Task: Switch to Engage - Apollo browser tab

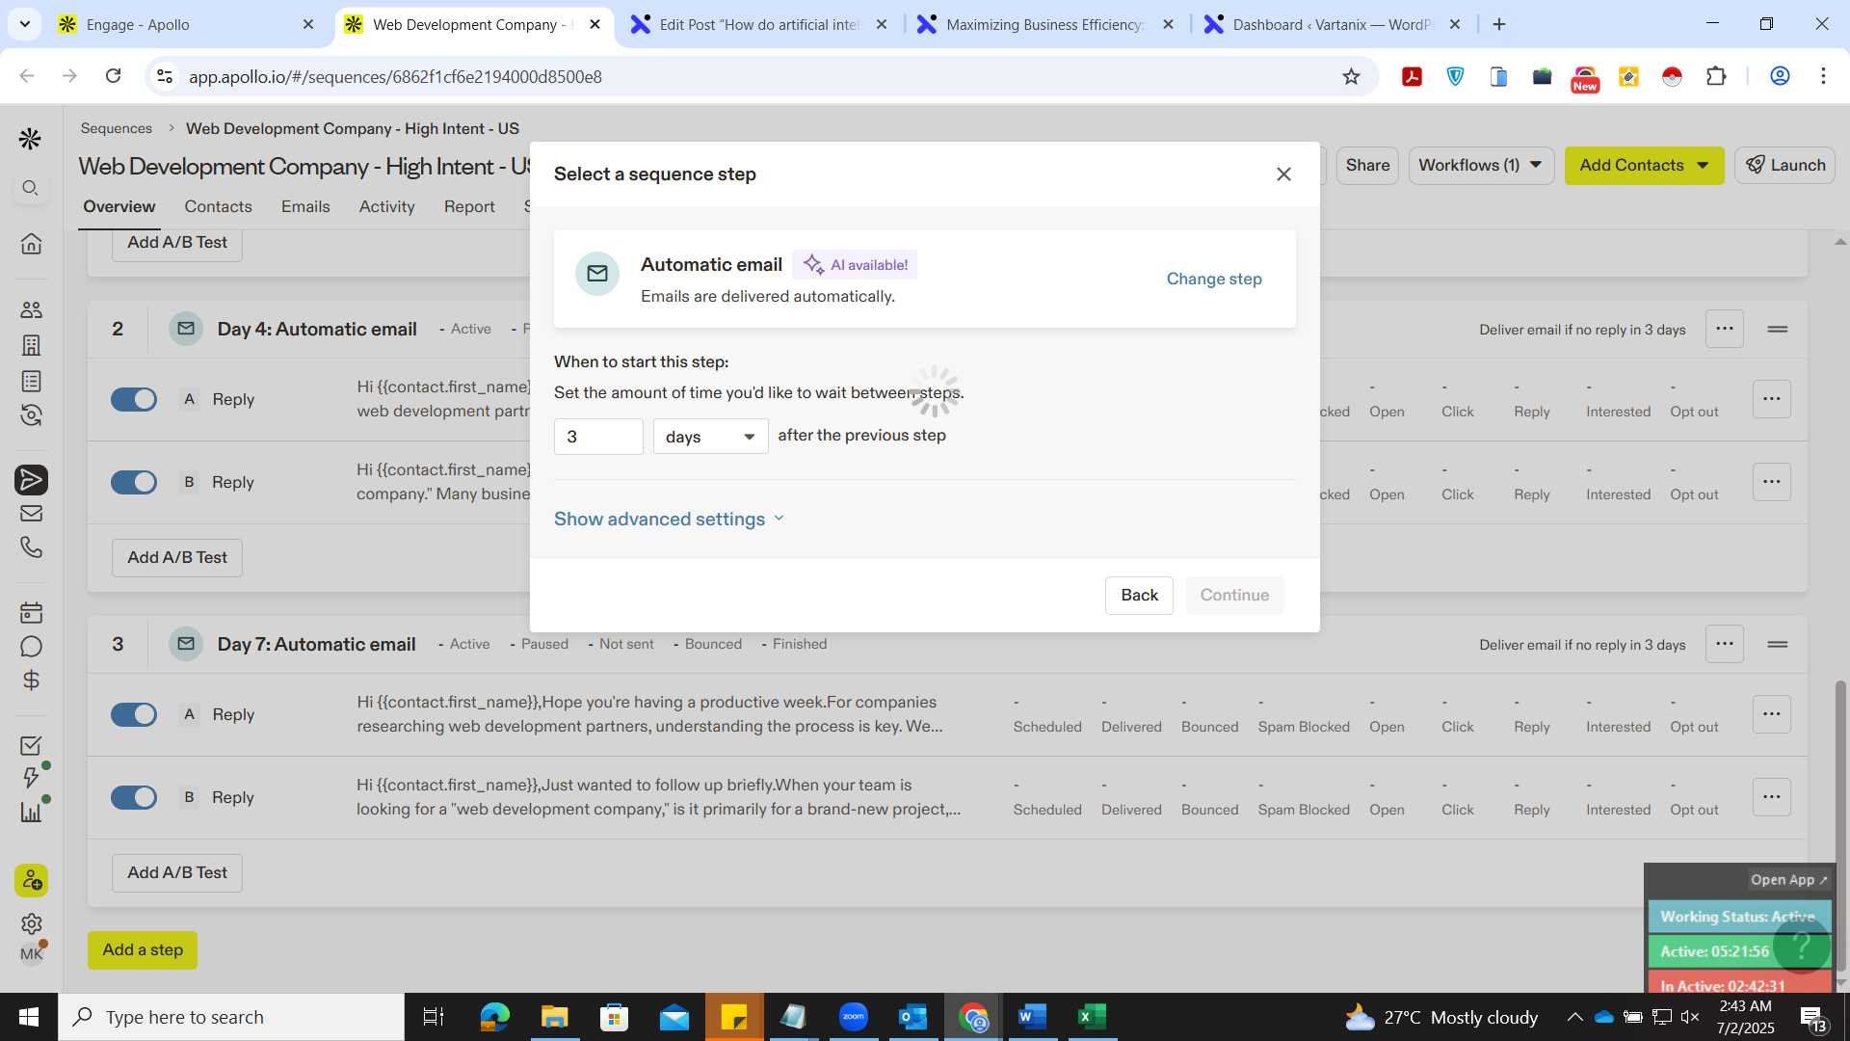Action: tap(186, 24)
